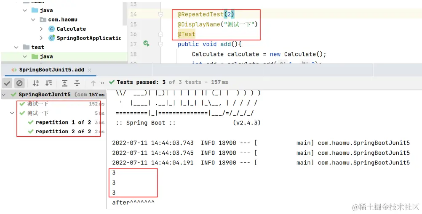Click the @DisplayName annotation line
Image resolution: width=422 pixels, height=214 pixels.
[217, 24]
